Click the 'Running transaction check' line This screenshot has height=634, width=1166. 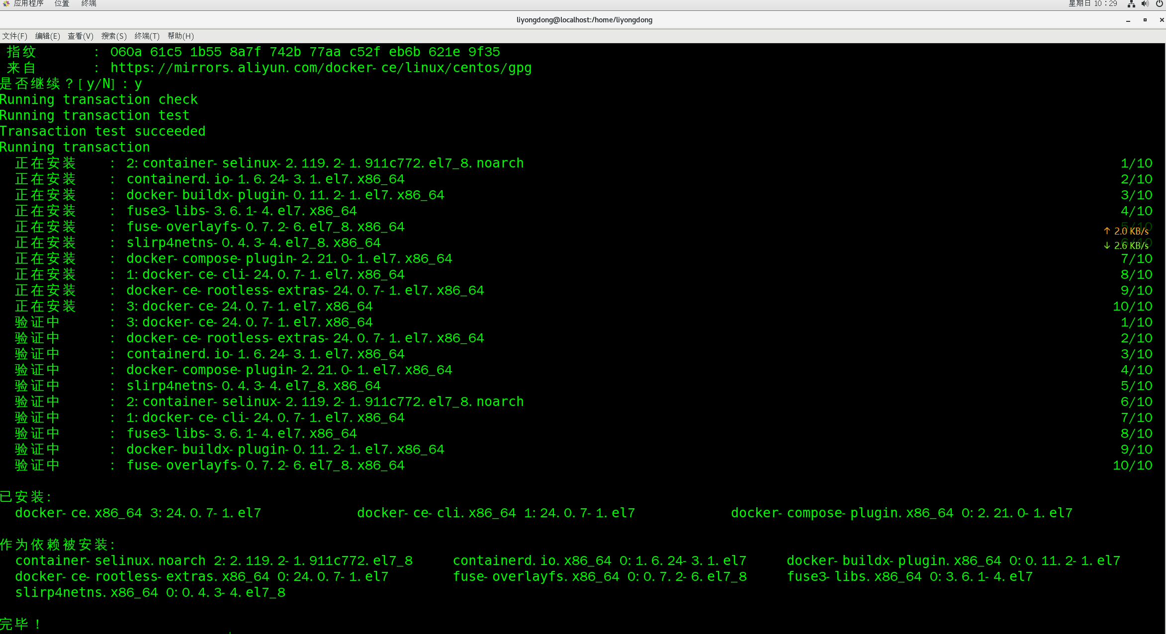tap(99, 99)
